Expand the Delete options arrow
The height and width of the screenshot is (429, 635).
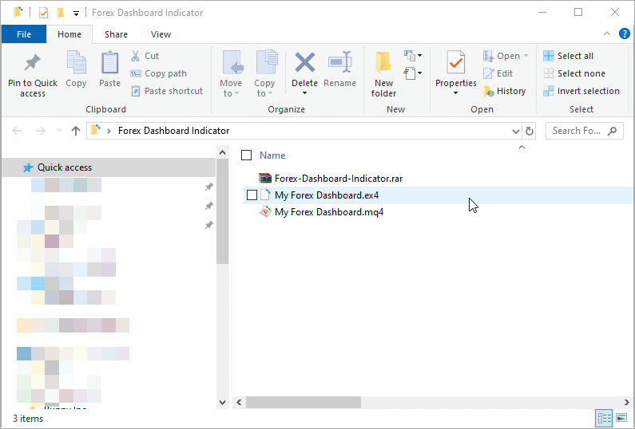point(304,93)
